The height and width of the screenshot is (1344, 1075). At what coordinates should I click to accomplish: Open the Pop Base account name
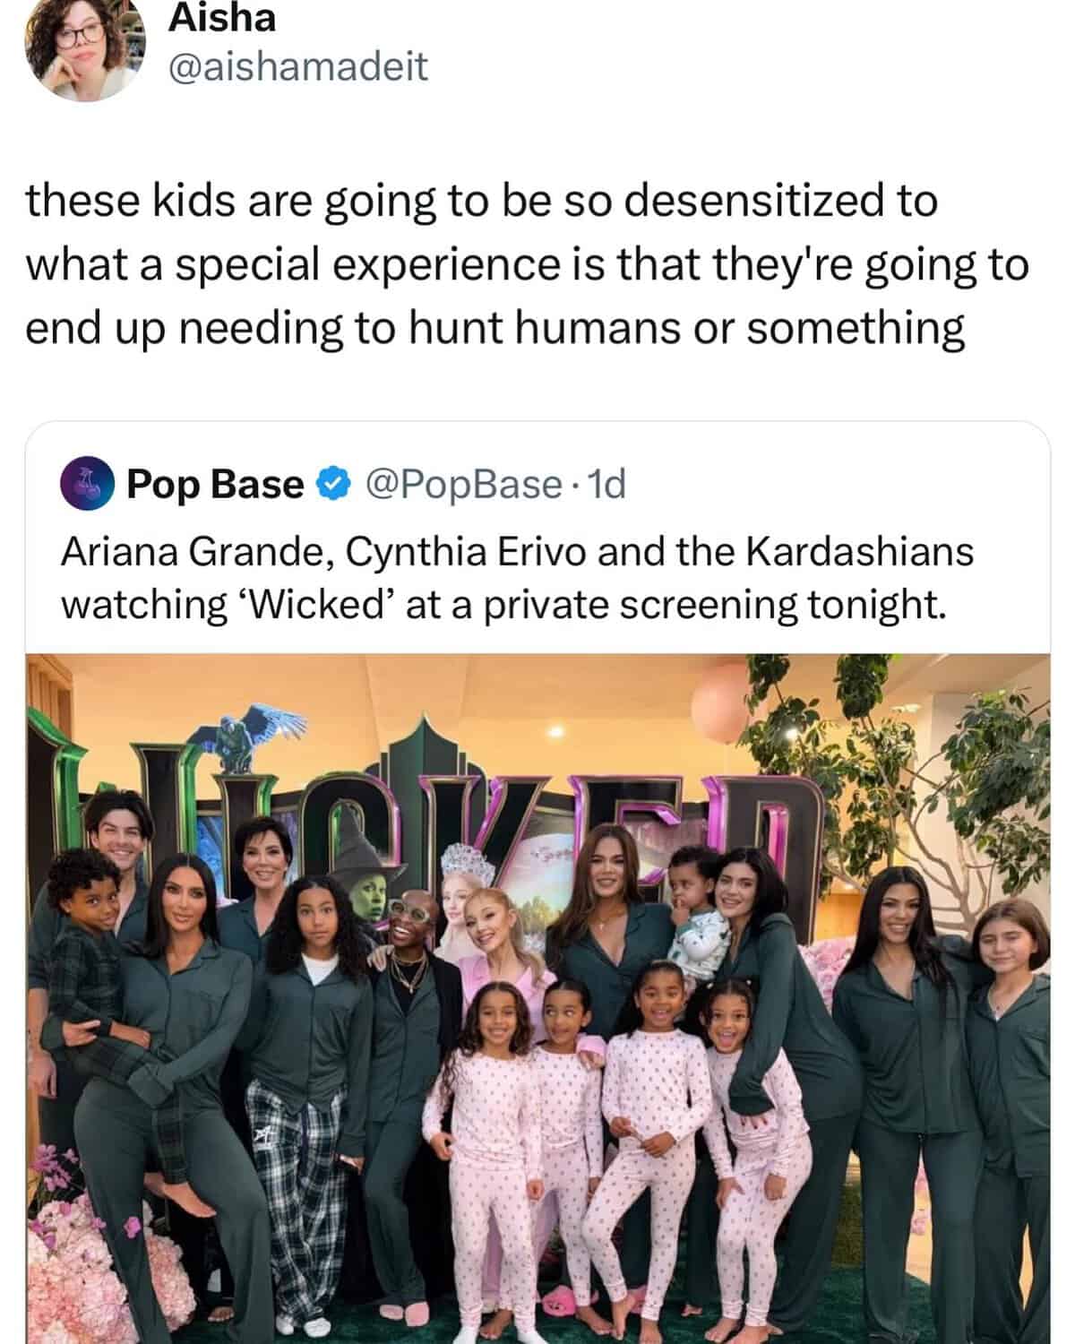(215, 485)
